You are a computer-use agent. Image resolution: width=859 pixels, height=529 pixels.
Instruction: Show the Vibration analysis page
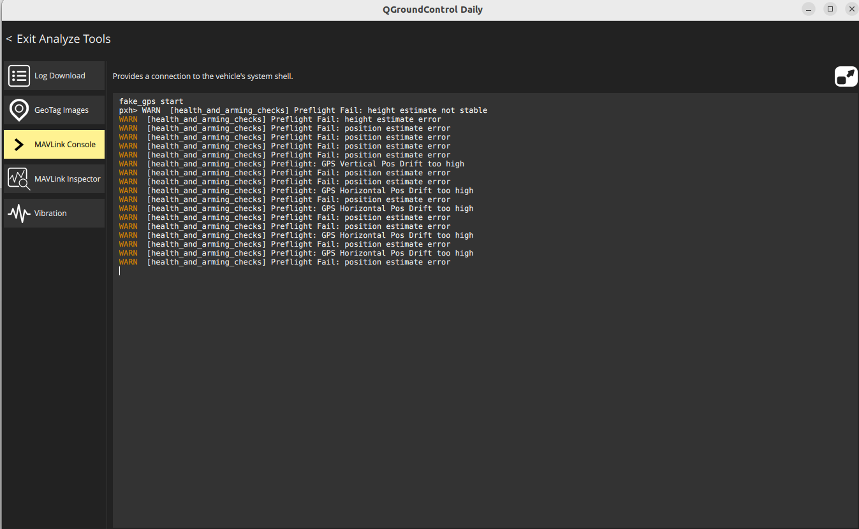click(x=50, y=214)
